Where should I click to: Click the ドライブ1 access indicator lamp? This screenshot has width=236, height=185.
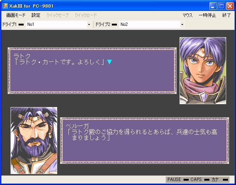[x=21, y=24]
